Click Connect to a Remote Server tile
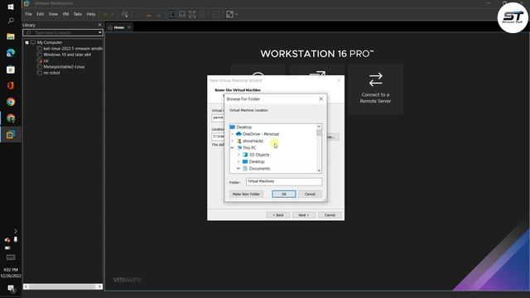The width and height of the screenshot is (530, 298). [x=375, y=89]
